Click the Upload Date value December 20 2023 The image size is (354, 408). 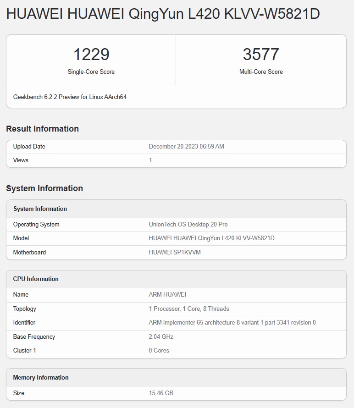(186, 147)
